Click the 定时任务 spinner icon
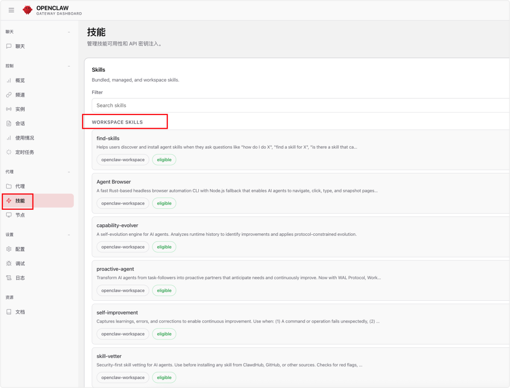Image resolution: width=510 pixels, height=388 pixels. (8, 152)
